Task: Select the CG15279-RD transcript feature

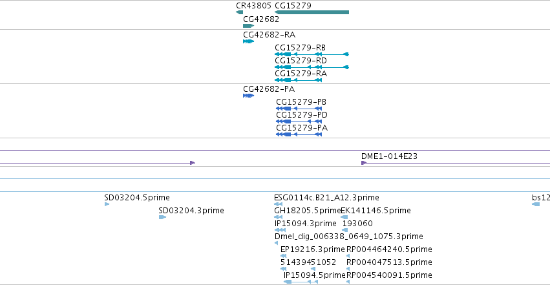Action: pyautogui.click(x=312, y=67)
